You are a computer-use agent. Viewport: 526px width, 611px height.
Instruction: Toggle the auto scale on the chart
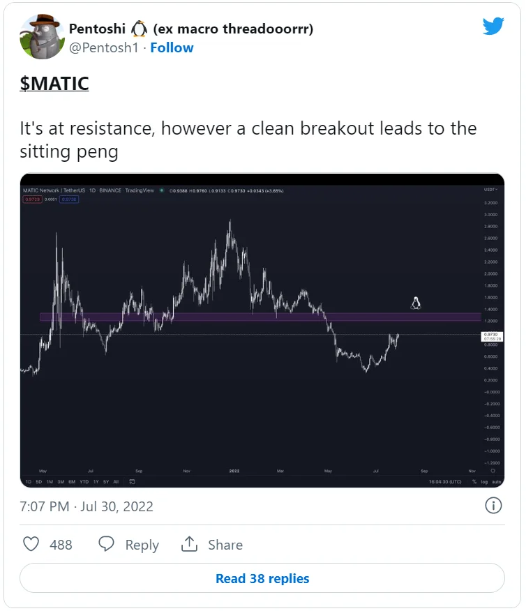pyautogui.click(x=497, y=481)
